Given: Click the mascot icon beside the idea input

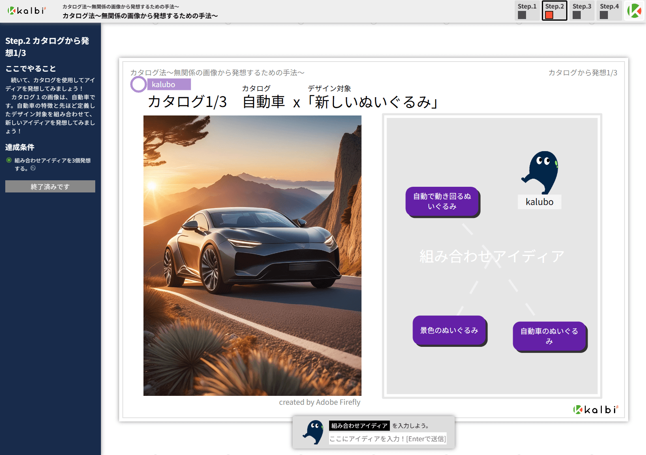Looking at the screenshot, I should 313,432.
